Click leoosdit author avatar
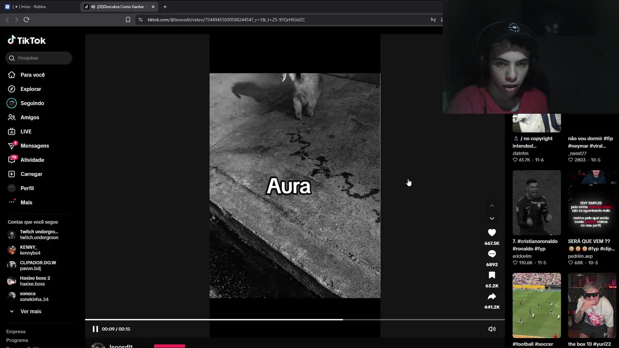This screenshot has width=619, height=348. point(98,346)
